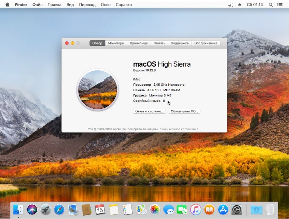Open the Файл menu
This screenshot has width=289, height=219.
pyautogui.click(x=38, y=5)
